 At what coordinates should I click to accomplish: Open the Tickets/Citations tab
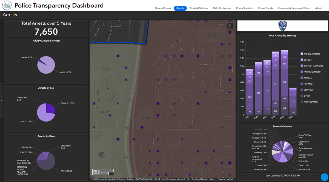click(198, 8)
